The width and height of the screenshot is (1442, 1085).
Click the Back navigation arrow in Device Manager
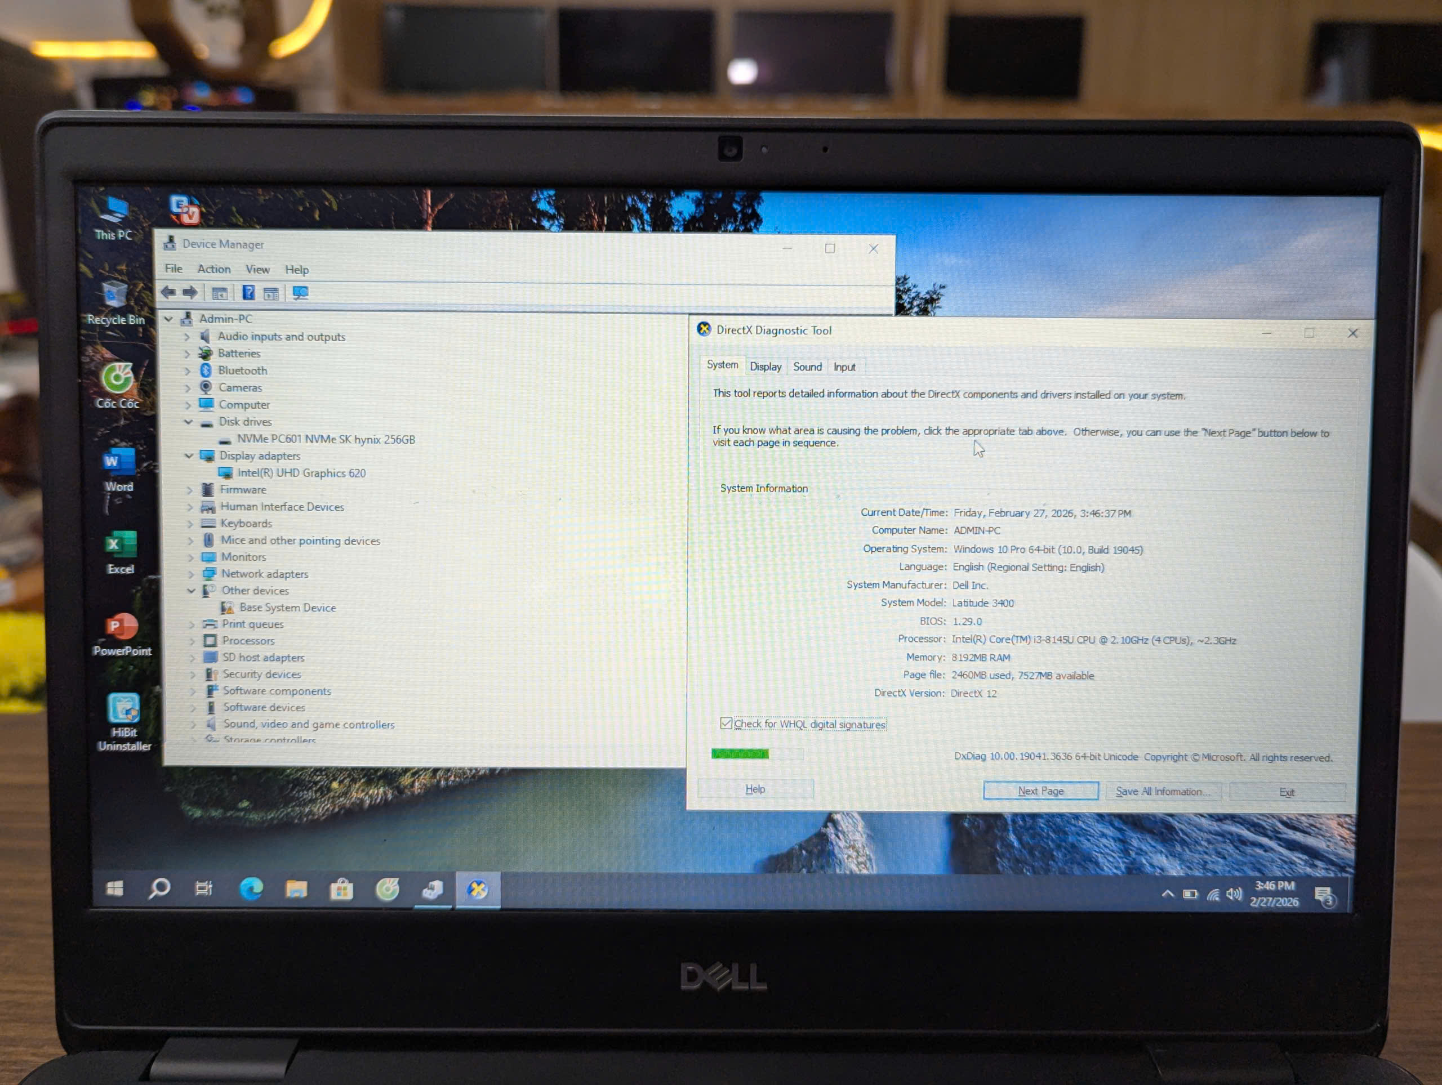pyautogui.click(x=168, y=293)
